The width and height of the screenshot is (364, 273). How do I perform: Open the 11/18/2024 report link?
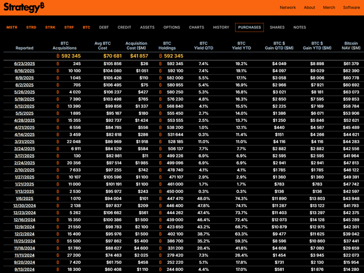[x=25, y=248]
